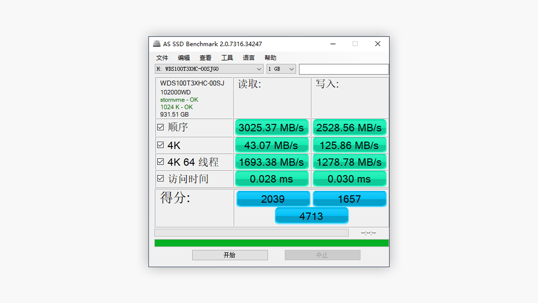Click the 0.030 ms write access time
The image size is (538, 303).
click(x=349, y=179)
